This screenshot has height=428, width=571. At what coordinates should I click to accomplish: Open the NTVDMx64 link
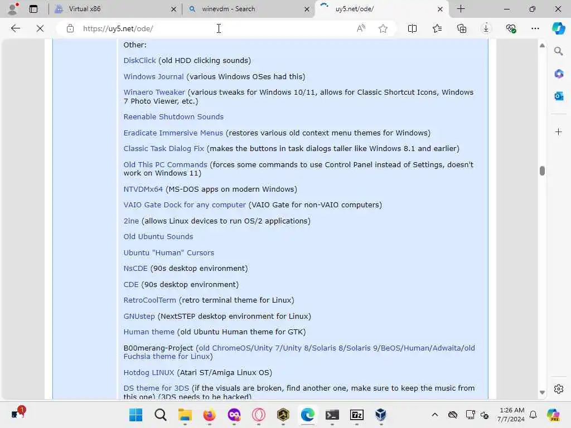coord(143,189)
